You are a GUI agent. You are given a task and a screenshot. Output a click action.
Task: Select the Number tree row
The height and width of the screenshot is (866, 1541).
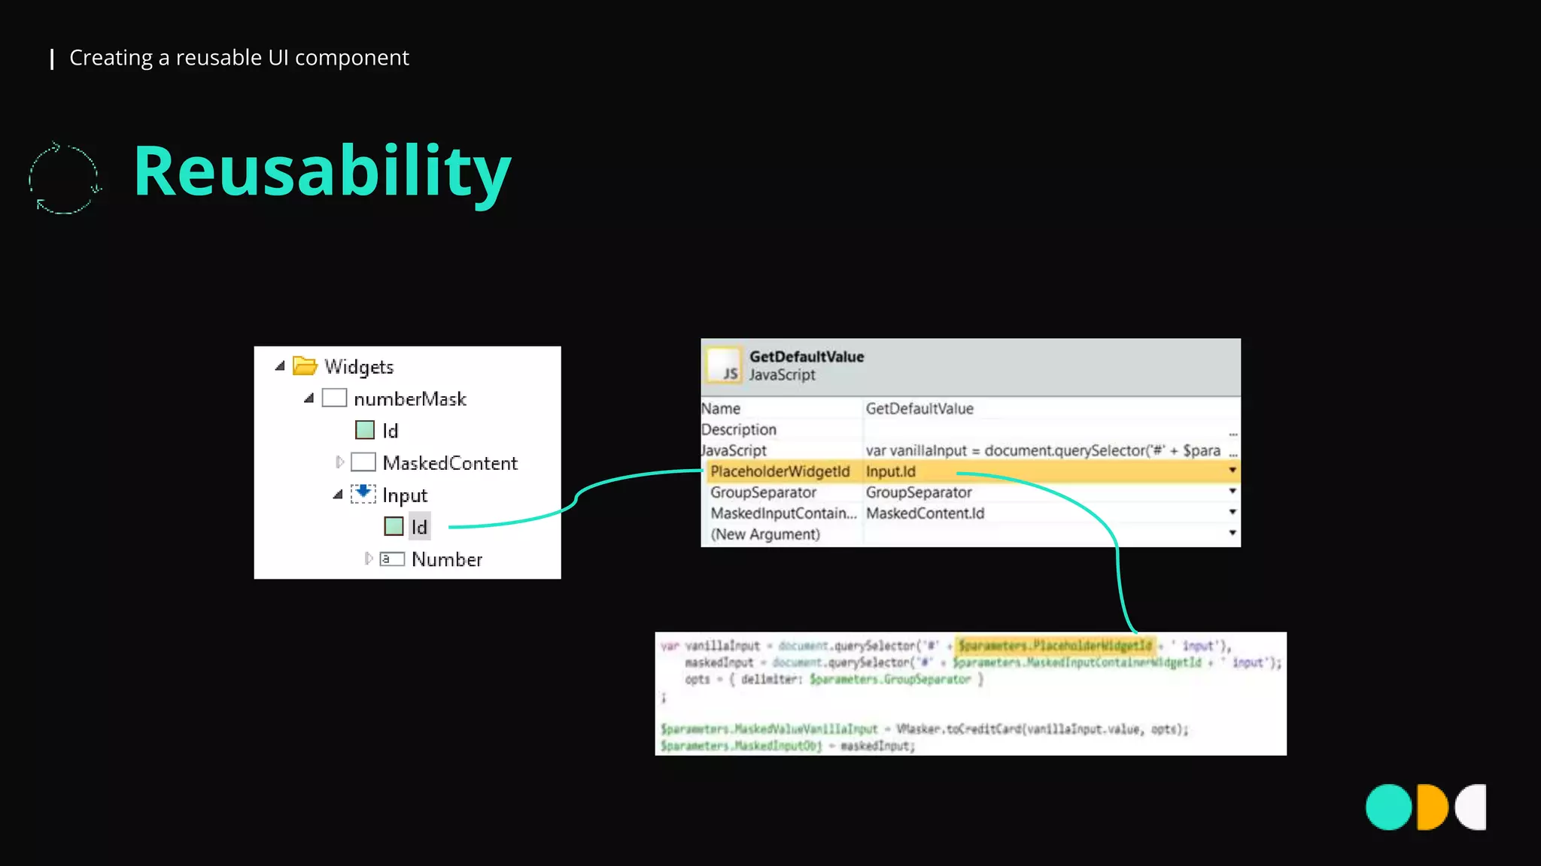tap(447, 559)
